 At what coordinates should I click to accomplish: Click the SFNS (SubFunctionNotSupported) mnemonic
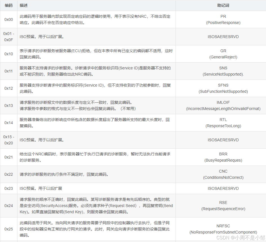(x=223, y=88)
